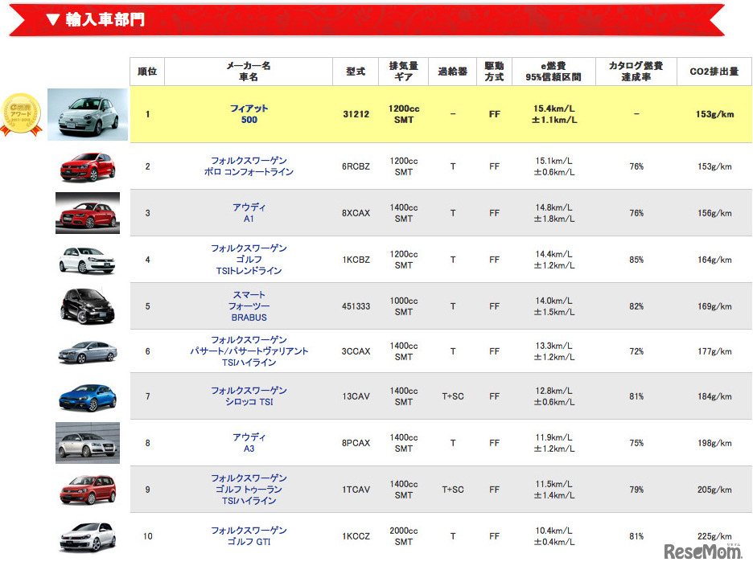Viewport: 753px width, 570px height.
Task: Click the 排気量 ギア column header
Action: [403, 72]
